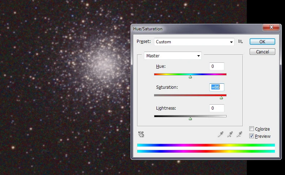The image size is (285, 175).
Task: Click the upper rainbow color bar
Action: tap(206, 145)
